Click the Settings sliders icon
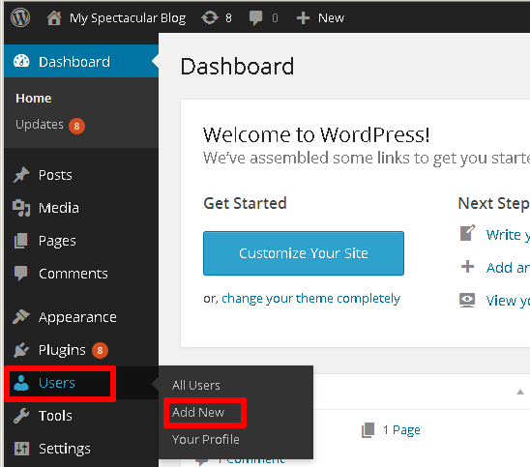 point(21,449)
